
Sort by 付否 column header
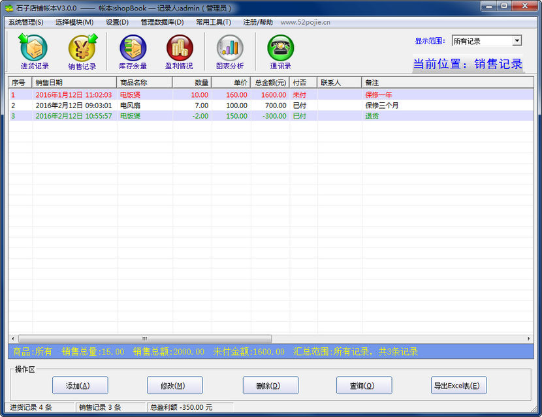pos(303,83)
